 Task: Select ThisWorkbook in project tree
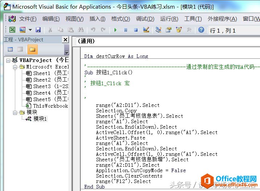(x=47, y=106)
